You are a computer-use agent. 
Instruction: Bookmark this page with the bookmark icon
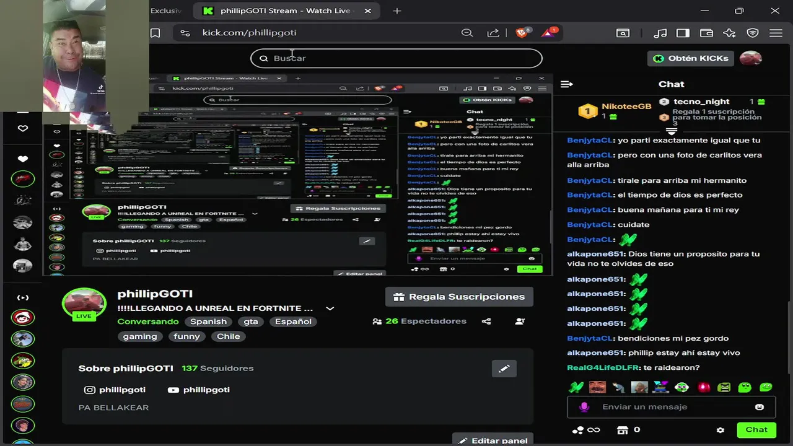[x=156, y=33]
